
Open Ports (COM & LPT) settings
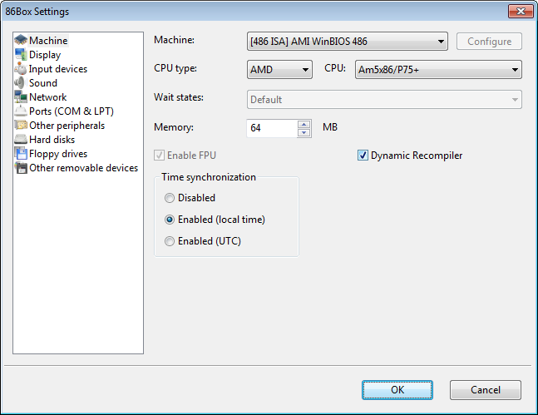(72, 111)
